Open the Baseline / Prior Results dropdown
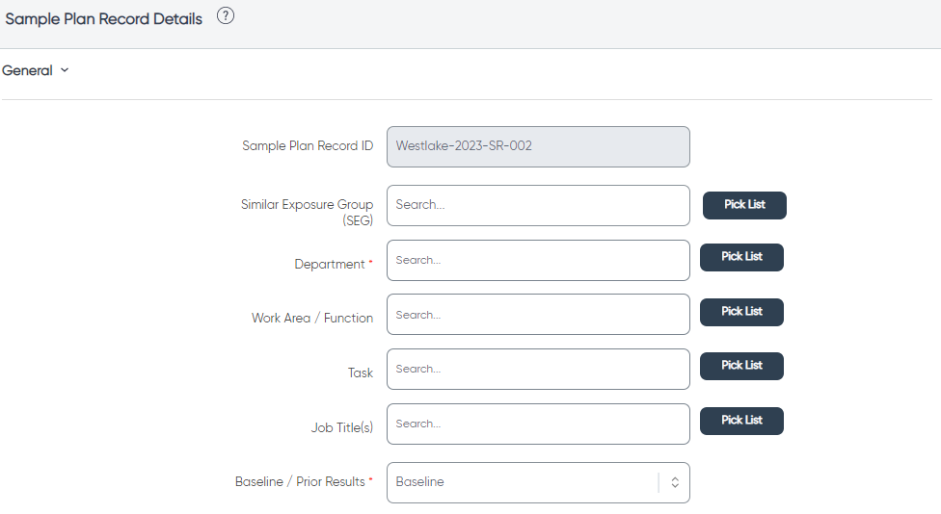 point(538,482)
